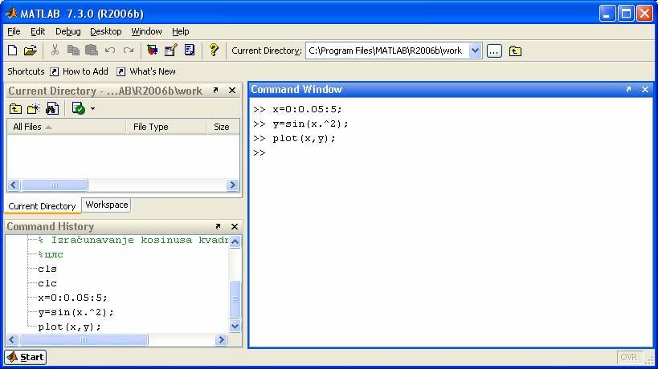Screen dimensions: 658x369
Task: Select 'cls' in Command History
Action: (47, 269)
